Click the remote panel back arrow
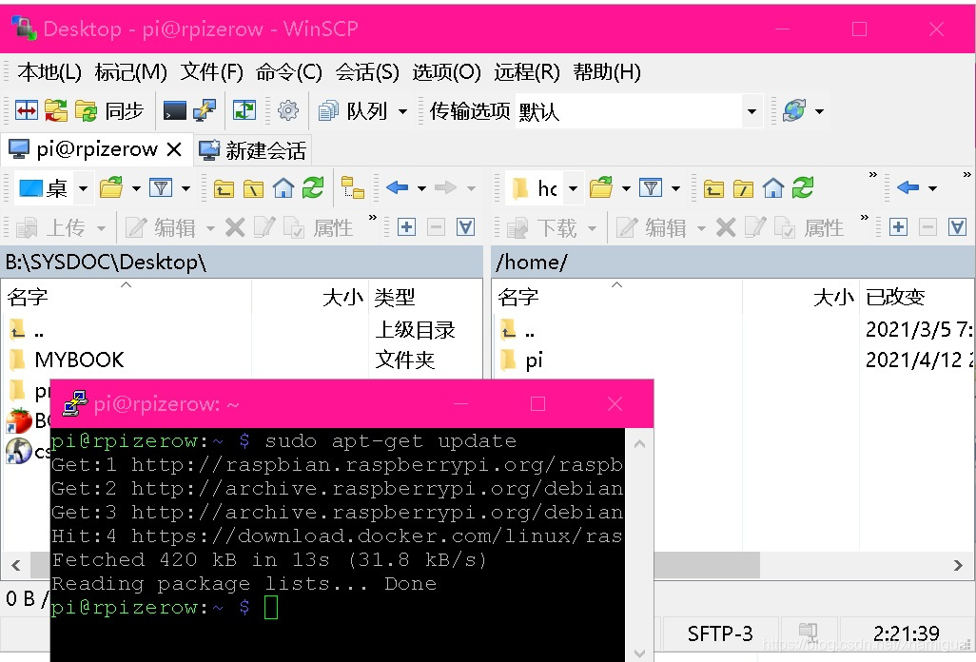 tap(908, 187)
